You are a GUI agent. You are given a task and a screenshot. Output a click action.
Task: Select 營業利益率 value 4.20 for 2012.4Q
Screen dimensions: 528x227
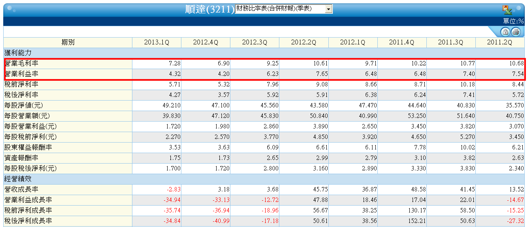(x=224, y=74)
